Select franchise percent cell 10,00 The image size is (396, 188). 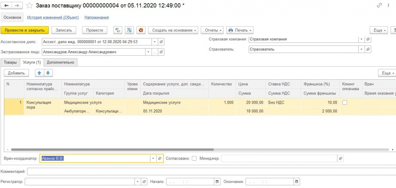pyautogui.click(x=320, y=102)
